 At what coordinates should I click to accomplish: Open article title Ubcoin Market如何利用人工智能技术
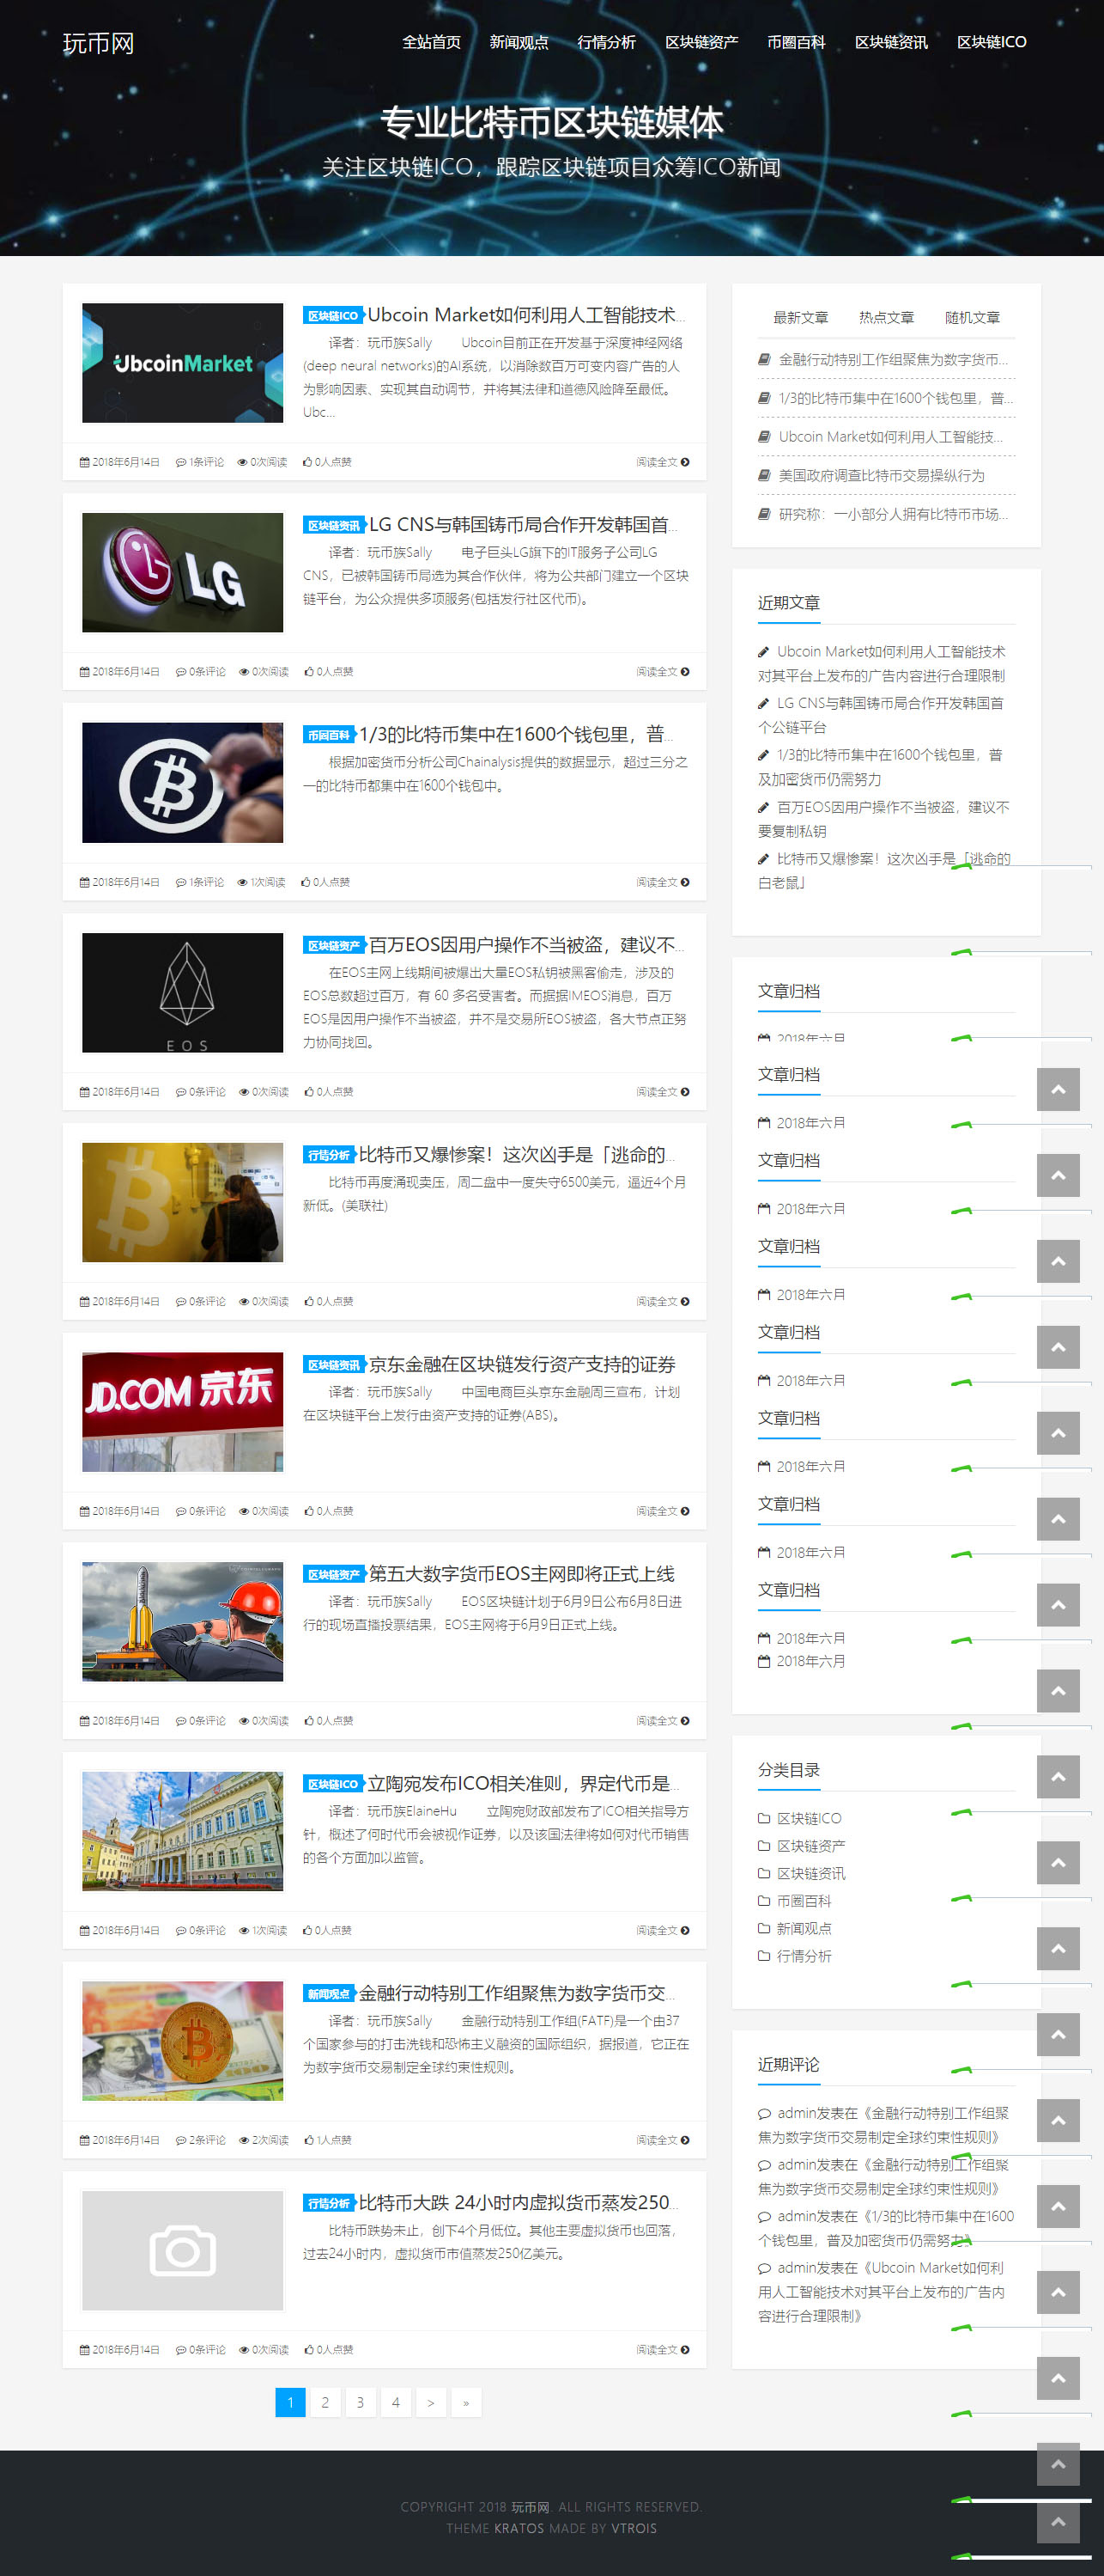click(526, 315)
